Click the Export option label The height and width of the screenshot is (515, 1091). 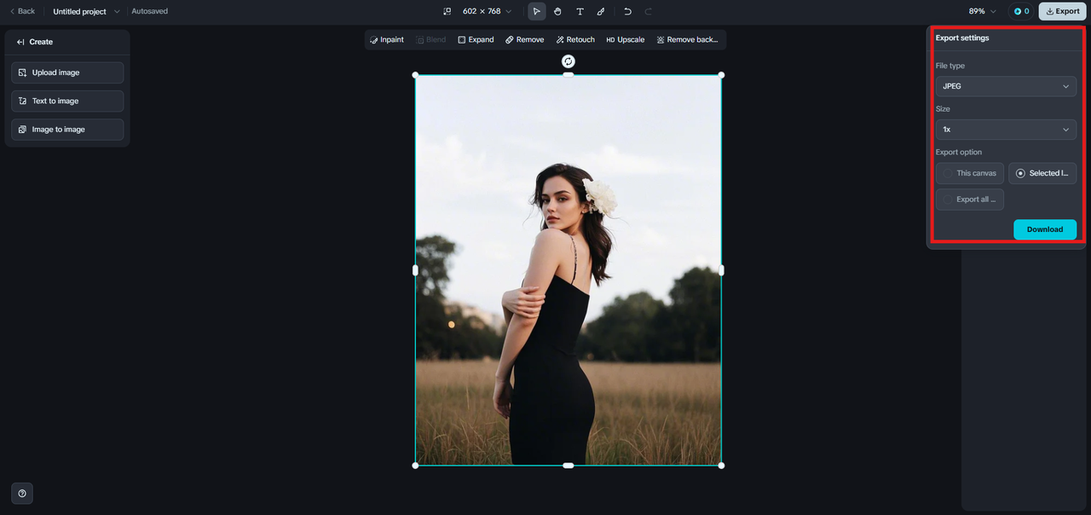coord(959,152)
